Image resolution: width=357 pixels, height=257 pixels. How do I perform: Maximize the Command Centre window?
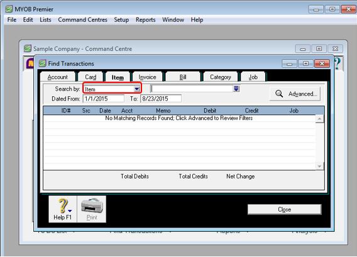click(x=319, y=49)
